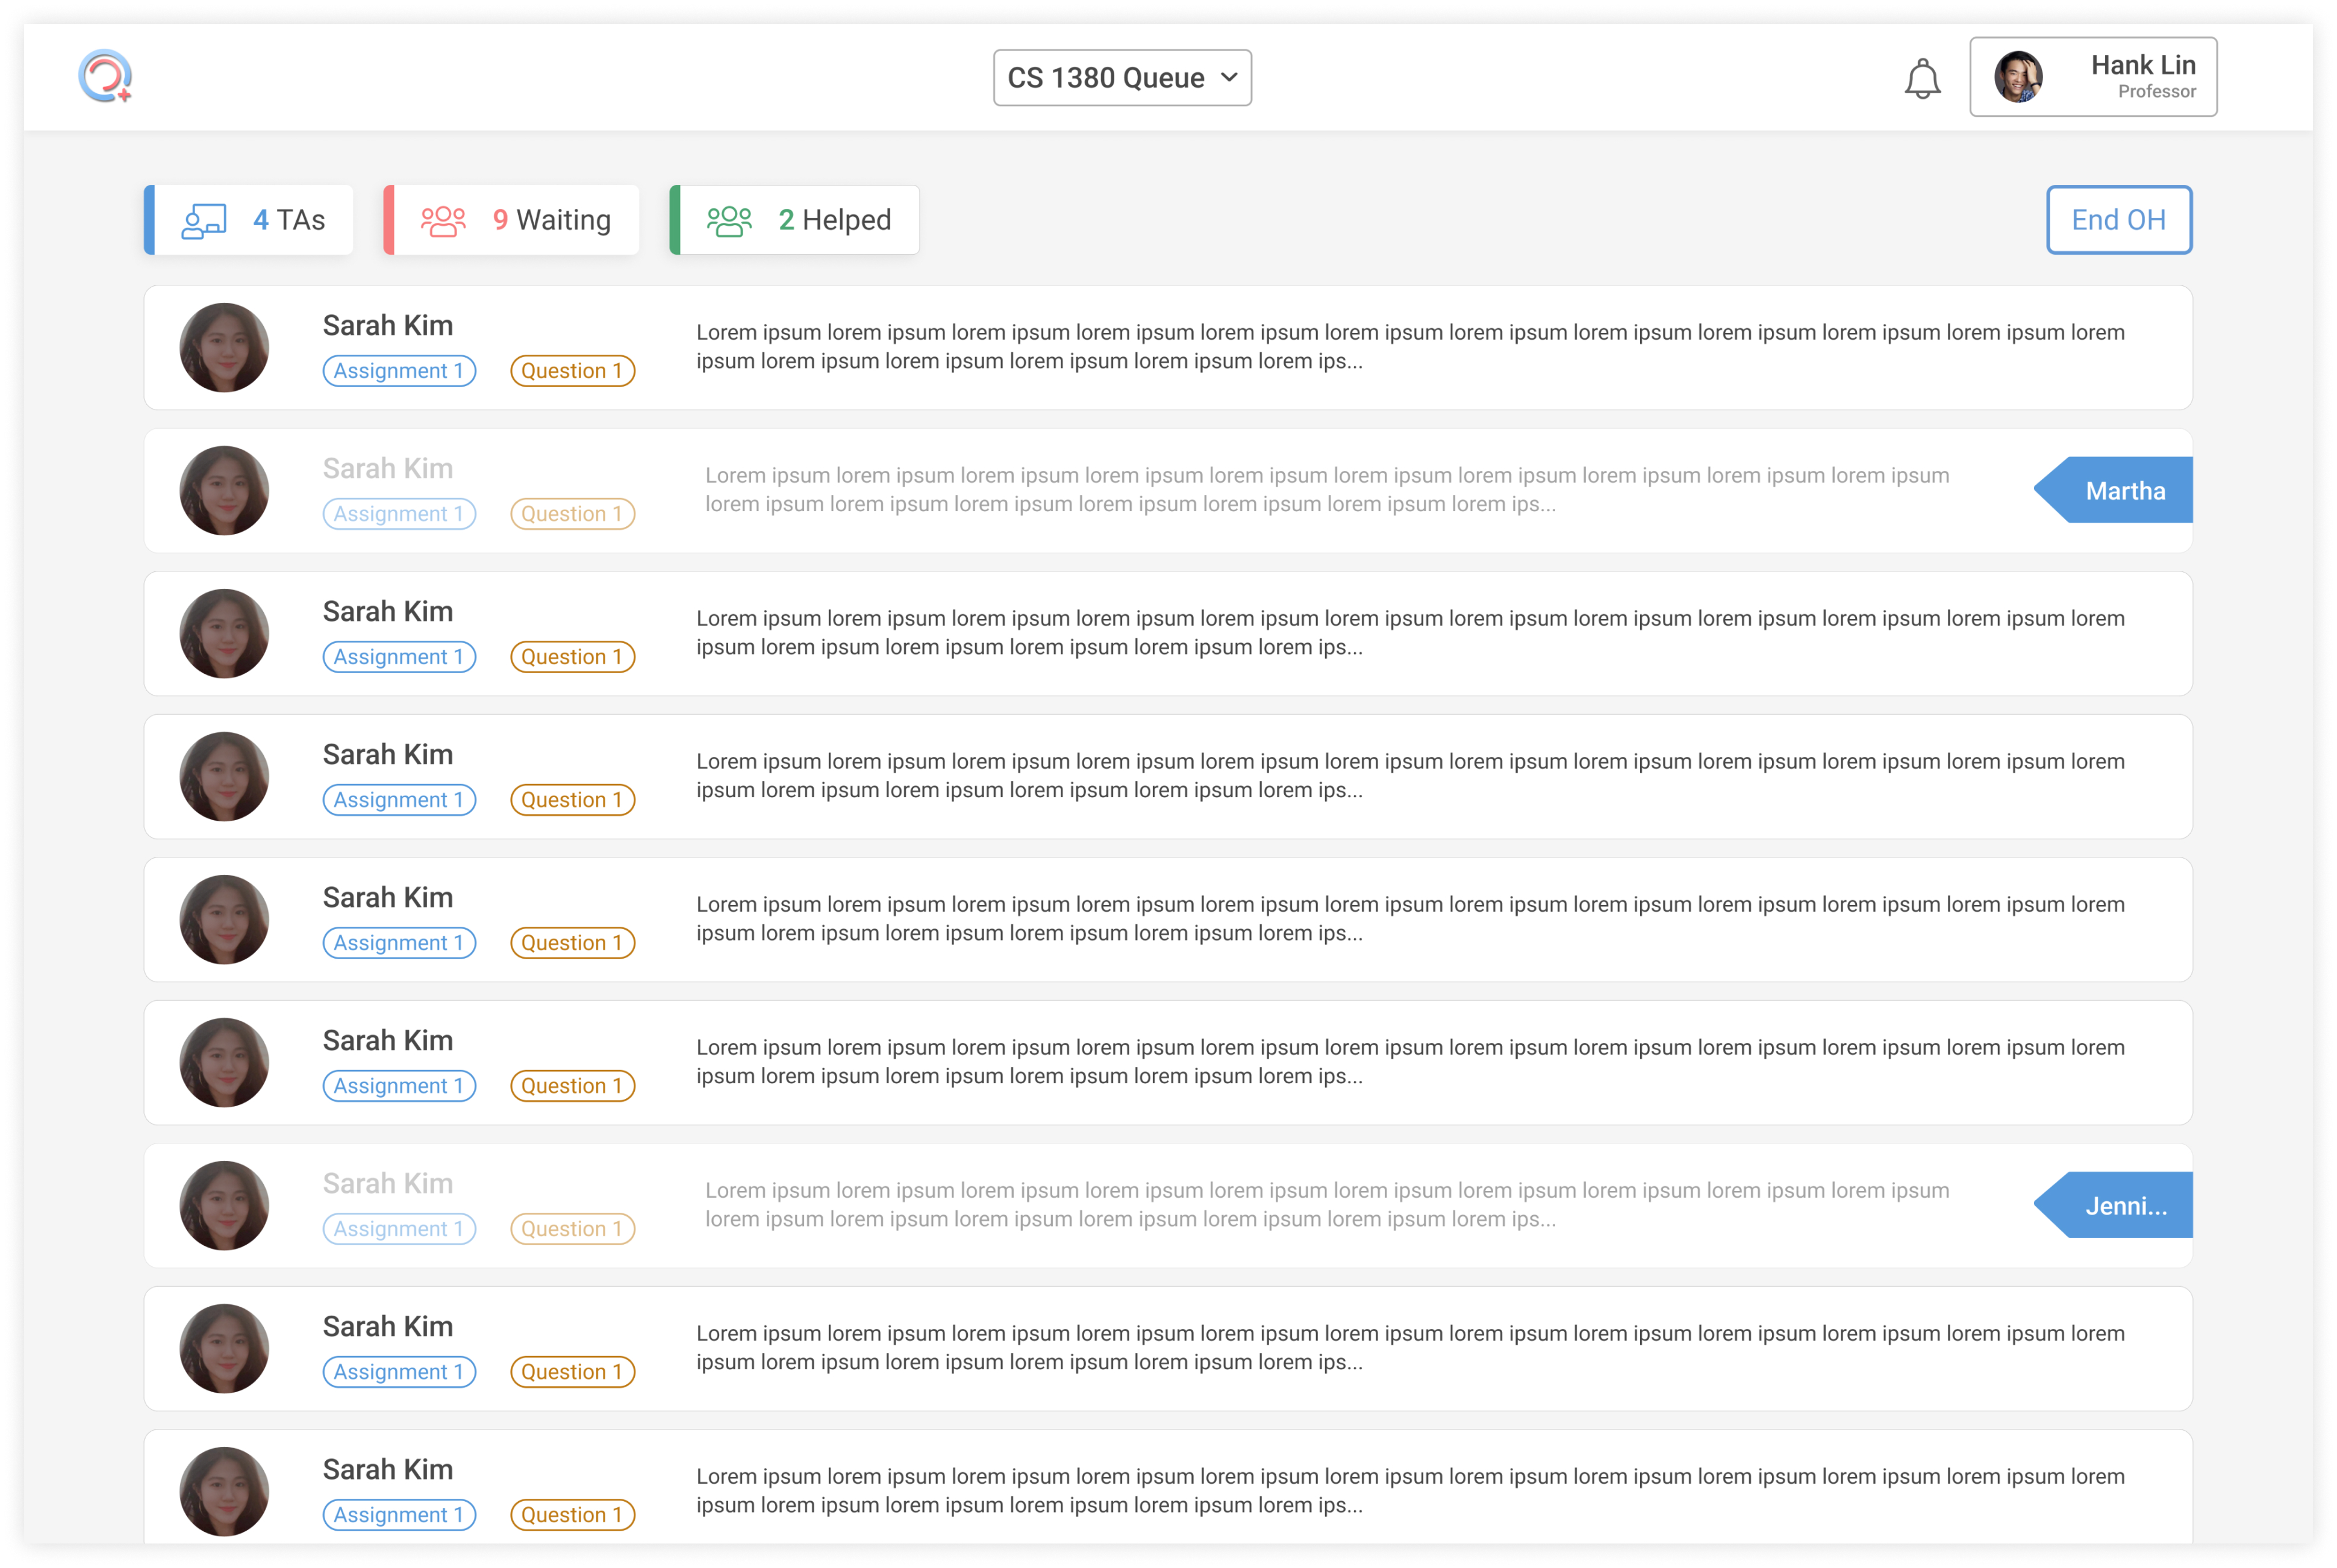Viewport: 2337px width, 1568px height.
Task: Select the 2 Helped label
Action: [835, 220]
